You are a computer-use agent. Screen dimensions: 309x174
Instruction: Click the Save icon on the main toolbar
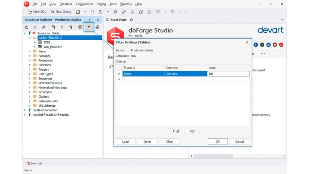(116, 11)
